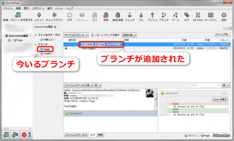This screenshot has height=141, width=234.
Task: Select the commit row dated 2015/9/22 11:33
Action: coord(147,48)
